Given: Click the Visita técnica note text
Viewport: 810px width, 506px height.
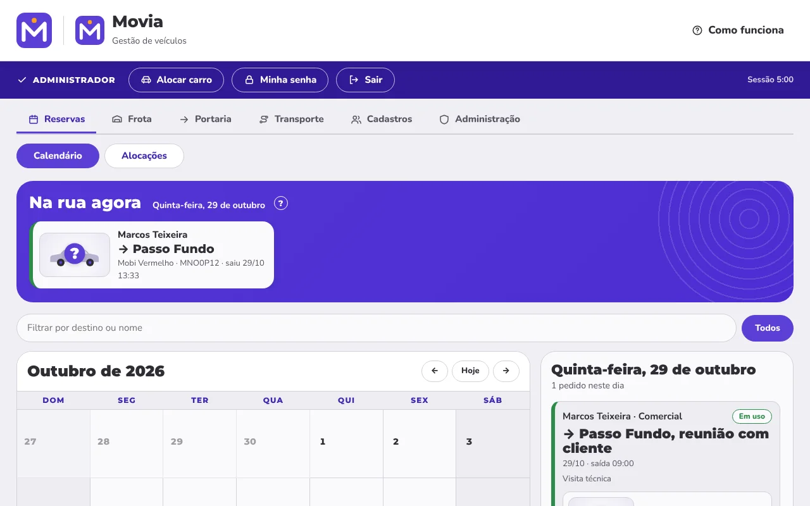Looking at the screenshot, I should tap(587, 479).
